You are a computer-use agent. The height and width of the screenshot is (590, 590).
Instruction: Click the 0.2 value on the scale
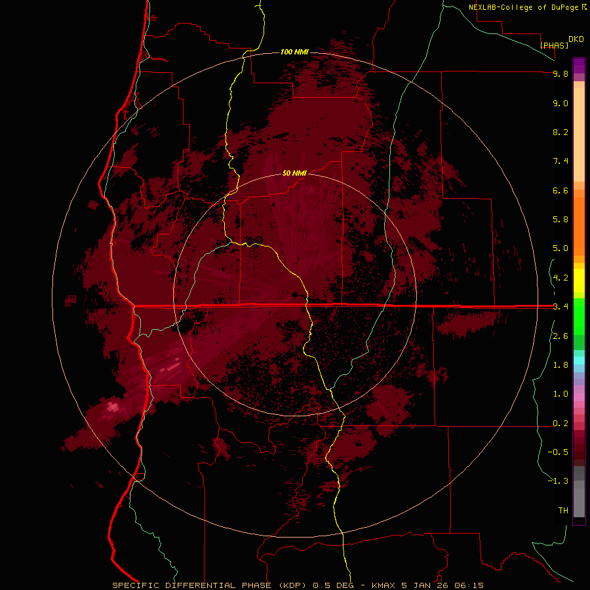[560, 423]
